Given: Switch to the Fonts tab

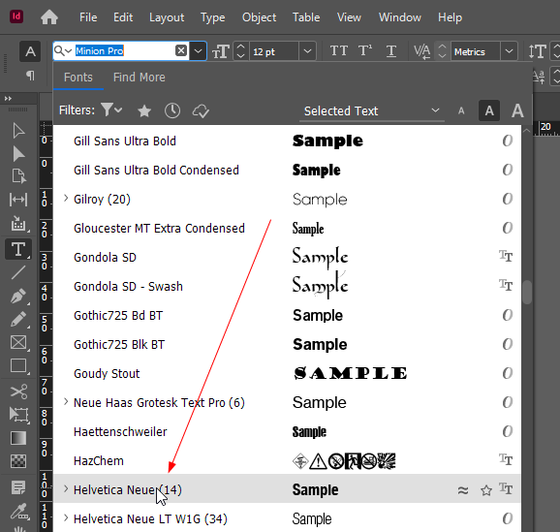Looking at the screenshot, I should 78,78.
